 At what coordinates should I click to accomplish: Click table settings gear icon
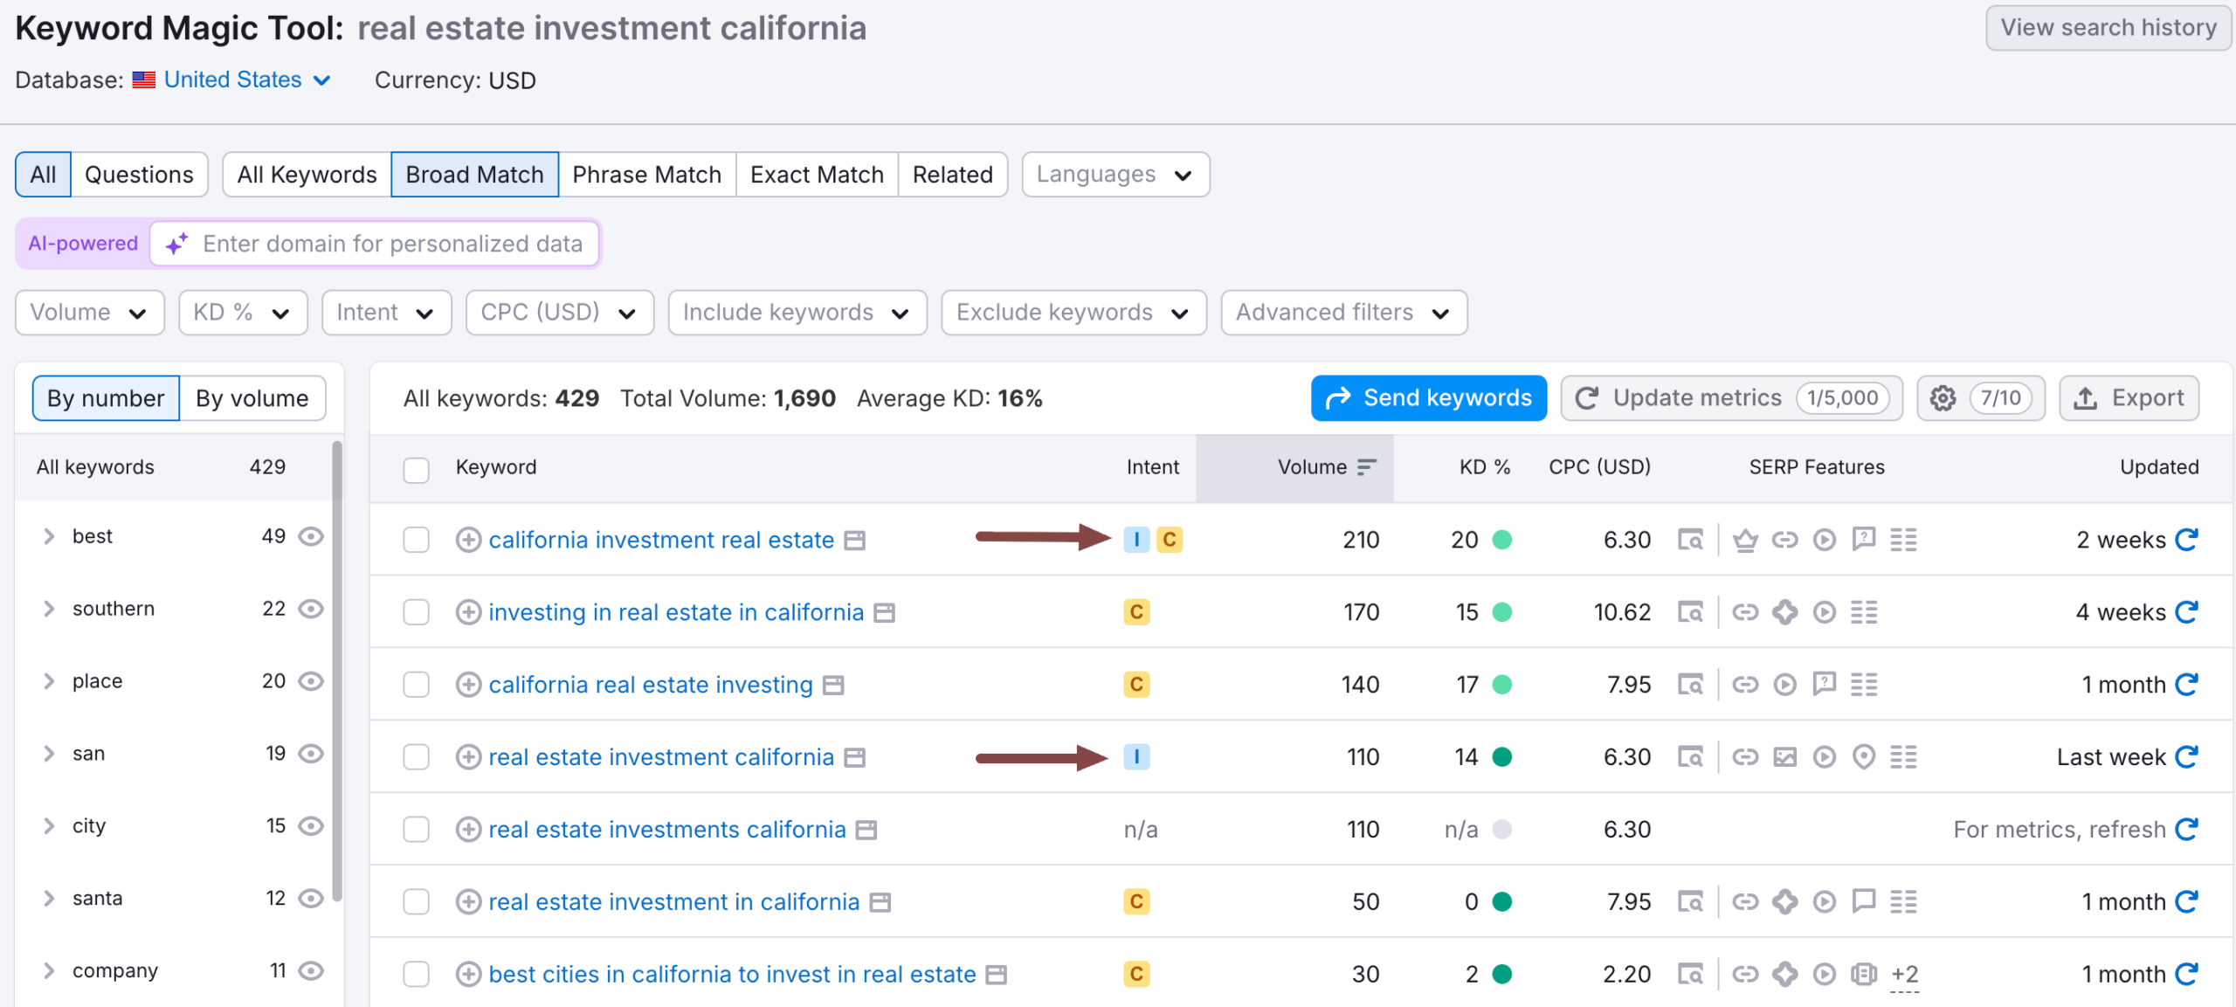tap(1943, 398)
